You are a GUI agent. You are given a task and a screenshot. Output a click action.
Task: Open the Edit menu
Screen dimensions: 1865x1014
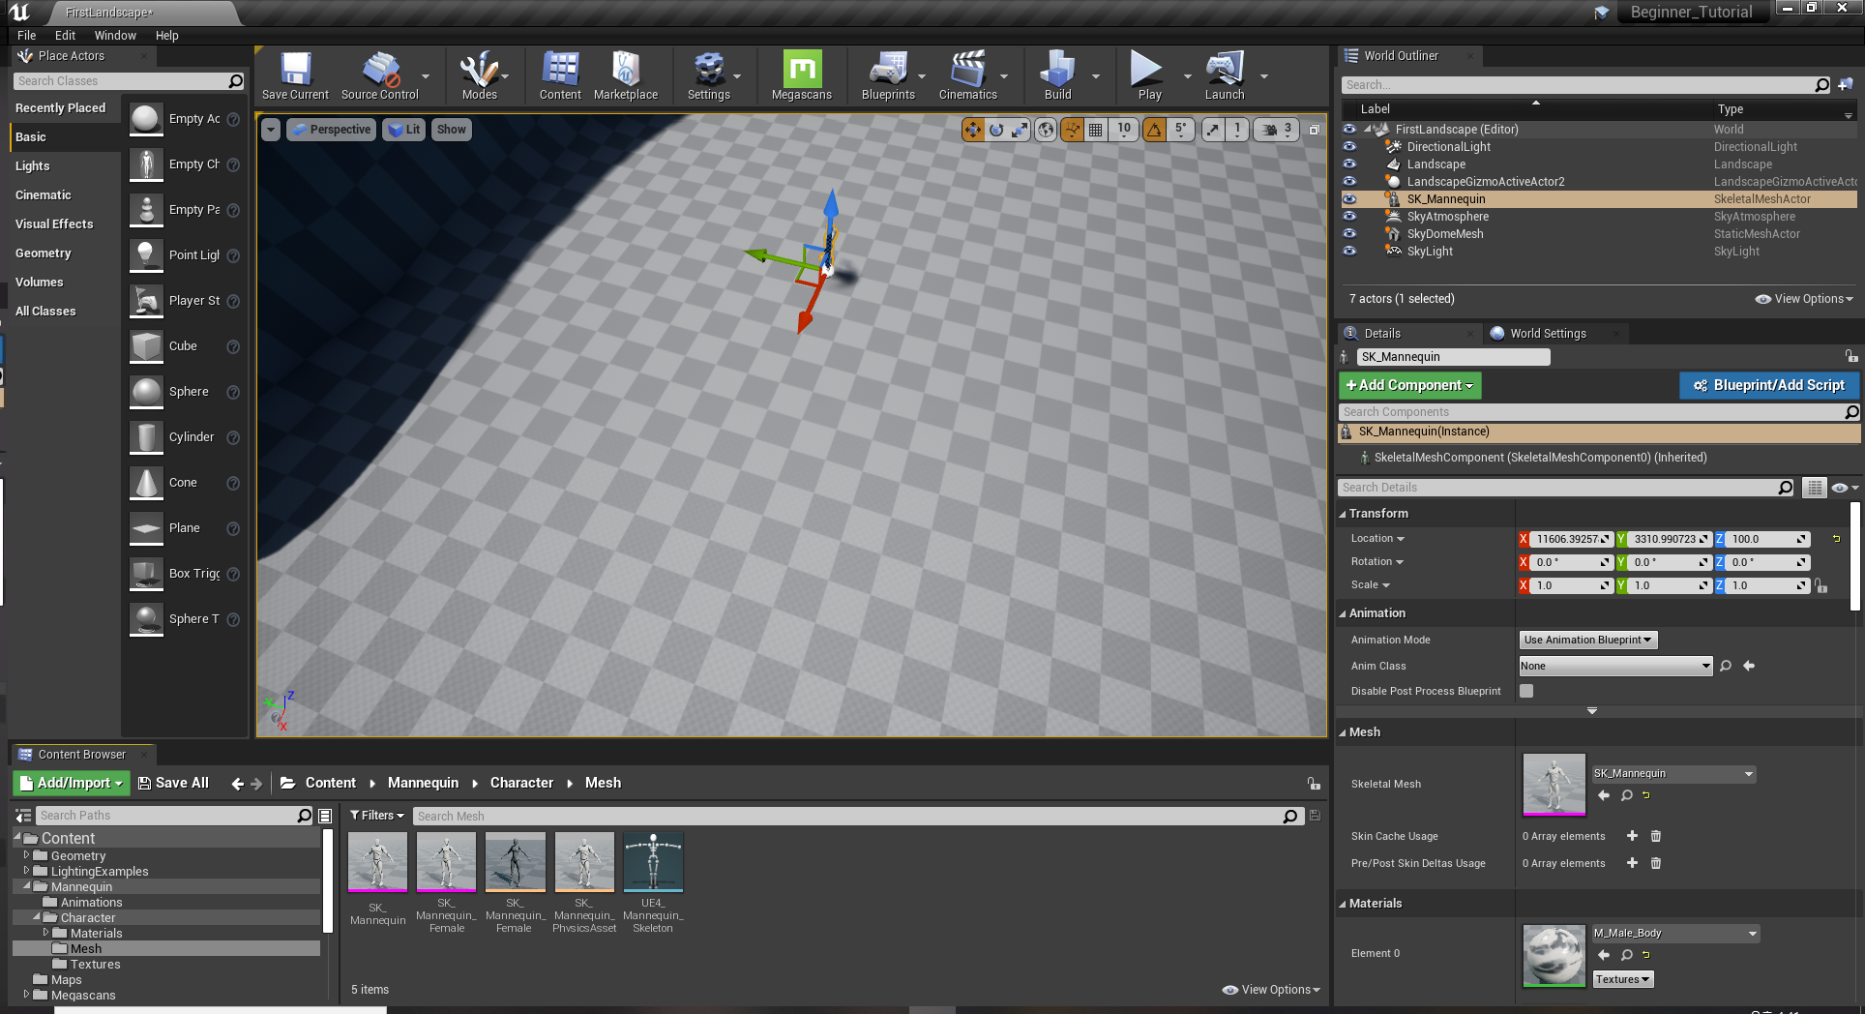click(x=65, y=35)
